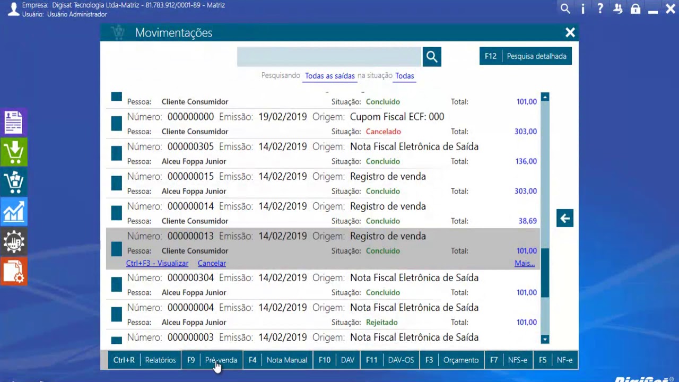Viewport: 679px width, 382px height.
Task: Click the list scrollbar thumb
Action: click(x=545, y=272)
